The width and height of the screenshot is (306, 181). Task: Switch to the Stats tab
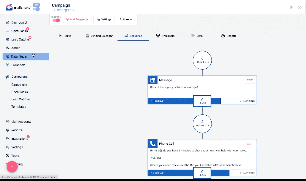click(65, 36)
